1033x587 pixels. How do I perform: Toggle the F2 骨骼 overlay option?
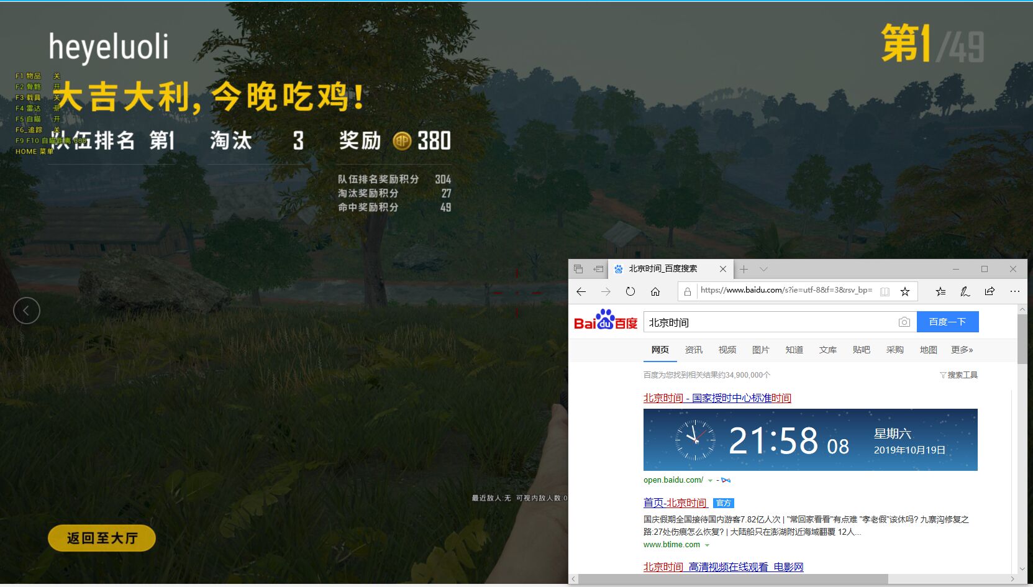pos(38,87)
